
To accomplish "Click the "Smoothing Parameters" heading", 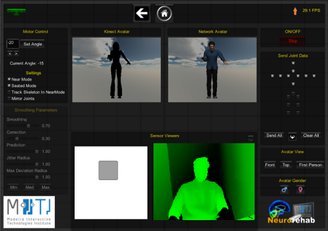I will (x=36, y=110).
